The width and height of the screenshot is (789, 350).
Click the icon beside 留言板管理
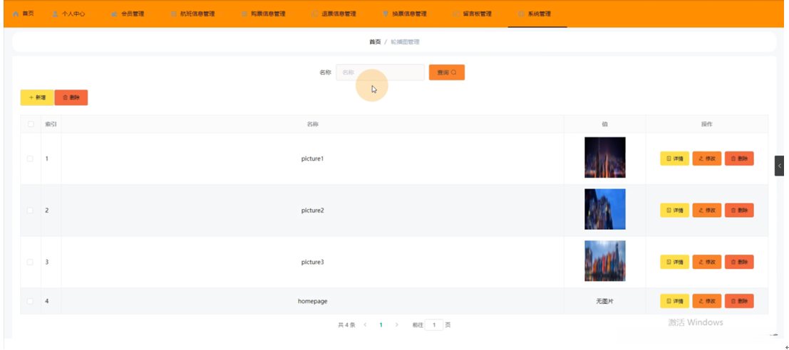coord(456,14)
